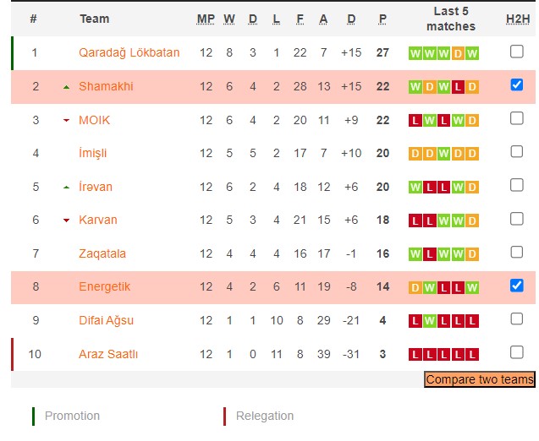The width and height of the screenshot is (539, 441).
Task: Click the green W badge in İmişli's row
Action: pos(443,154)
